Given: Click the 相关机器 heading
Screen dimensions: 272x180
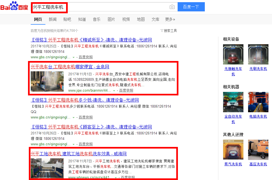Looking at the screenshot, I should coord(231,87).
